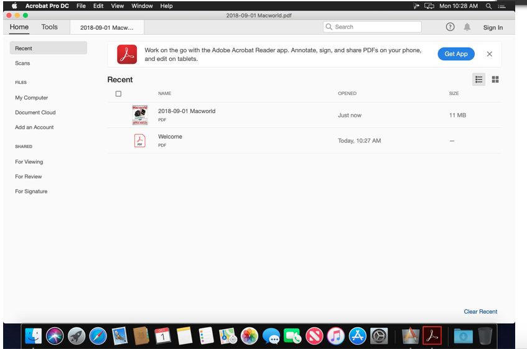This screenshot has height=349, width=527.
Task: Open App Store in the Dock
Action: (x=357, y=336)
